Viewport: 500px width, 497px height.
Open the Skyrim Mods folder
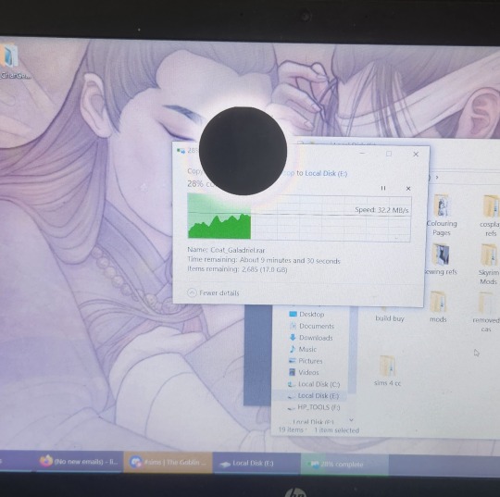click(489, 265)
